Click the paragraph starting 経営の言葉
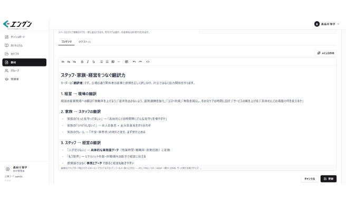 click(x=182, y=101)
